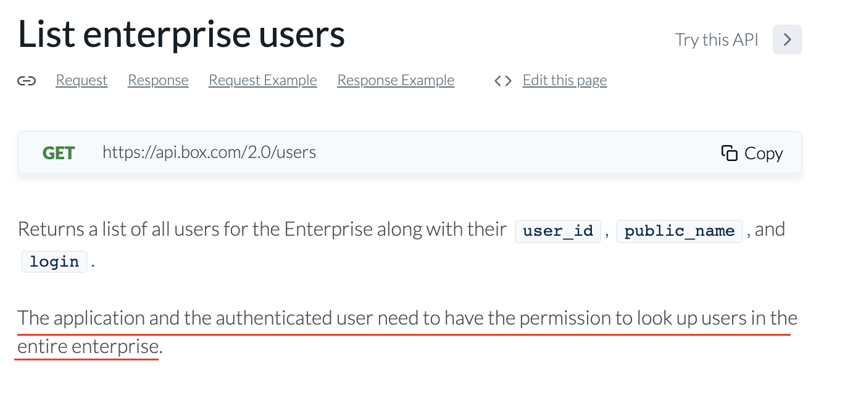Click the public_name code term
Image resolution: width=853 pixels, height=395 pixels.
click(x=680, y=231)
